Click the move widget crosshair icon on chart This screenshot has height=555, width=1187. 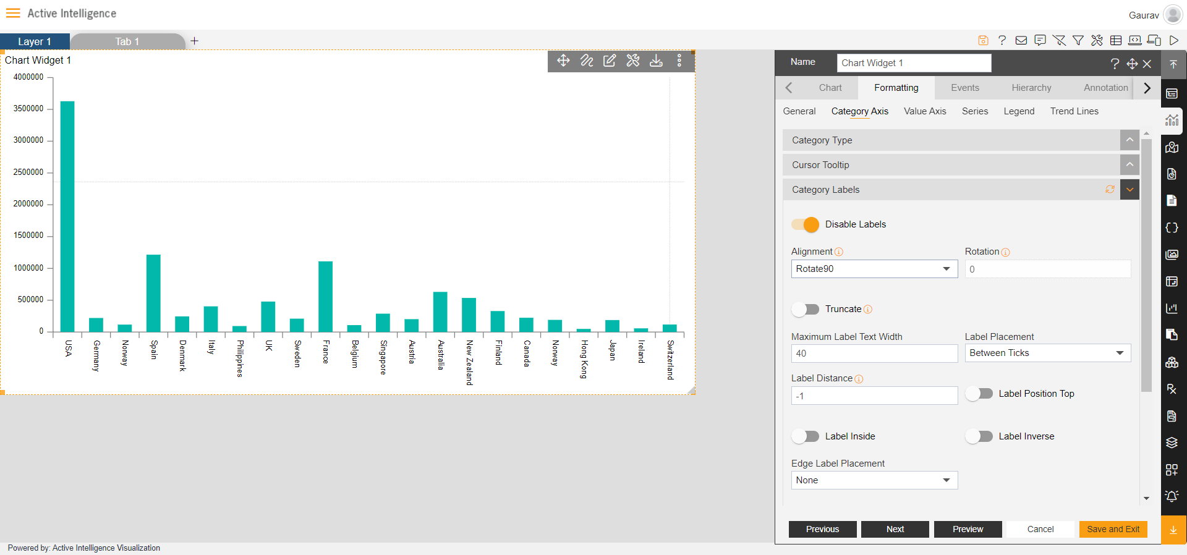click(x=563, y=61)
